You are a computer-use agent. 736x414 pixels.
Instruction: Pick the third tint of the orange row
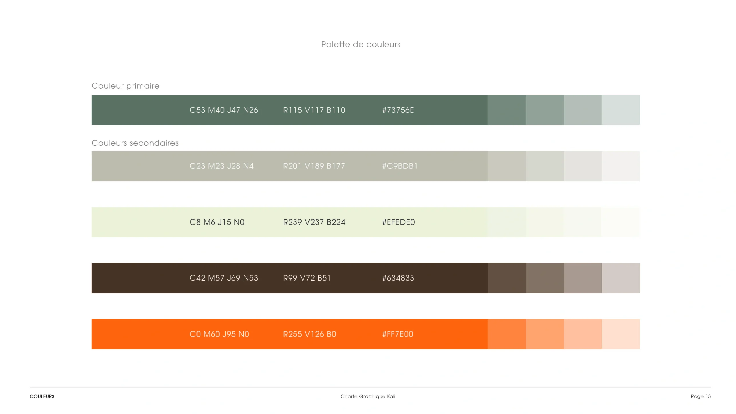(583, 334)
